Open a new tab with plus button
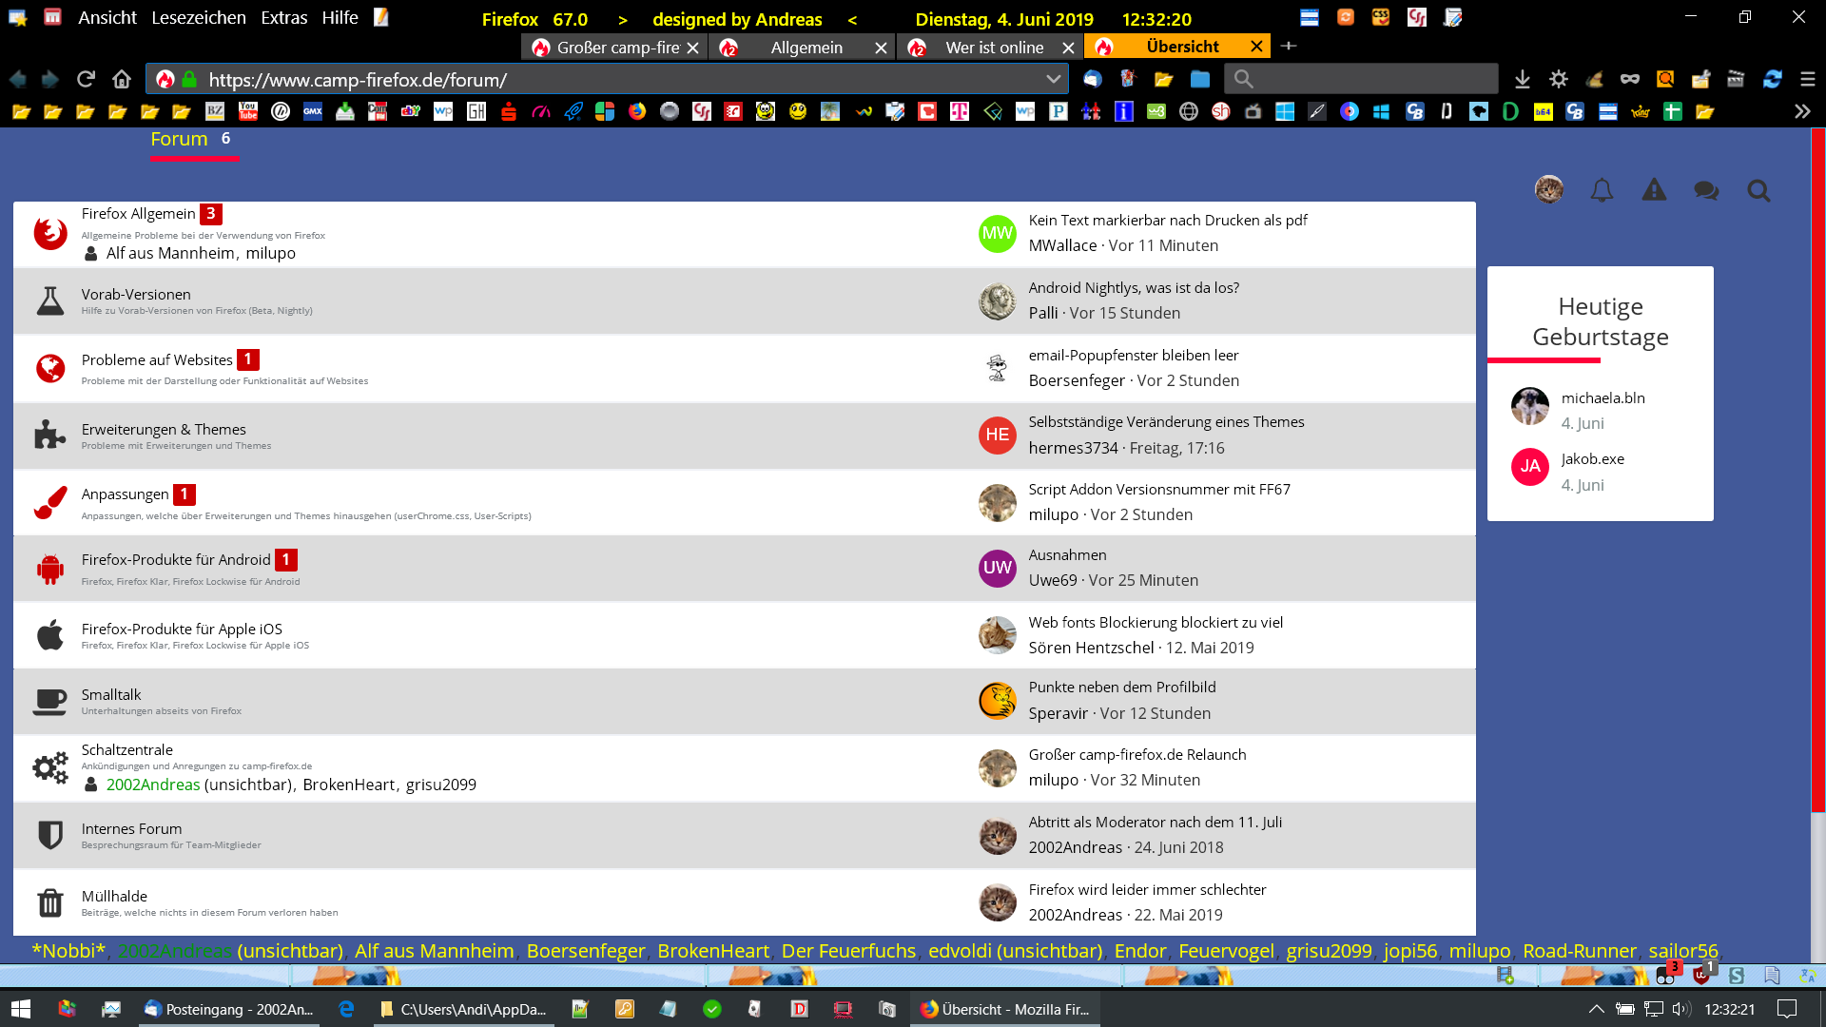 pyautogui.click(x=1288, y=46)
